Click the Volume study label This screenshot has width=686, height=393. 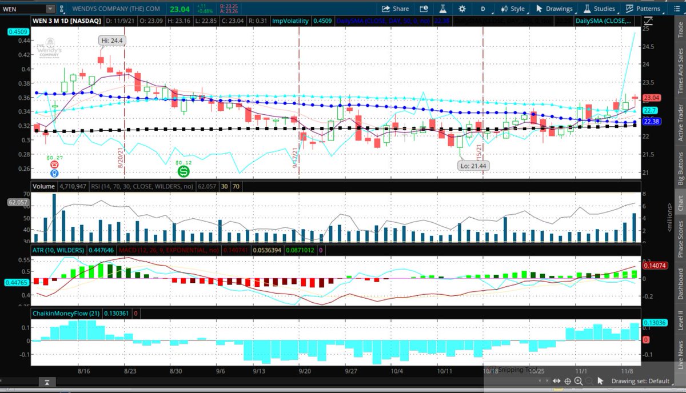(43, 186)
